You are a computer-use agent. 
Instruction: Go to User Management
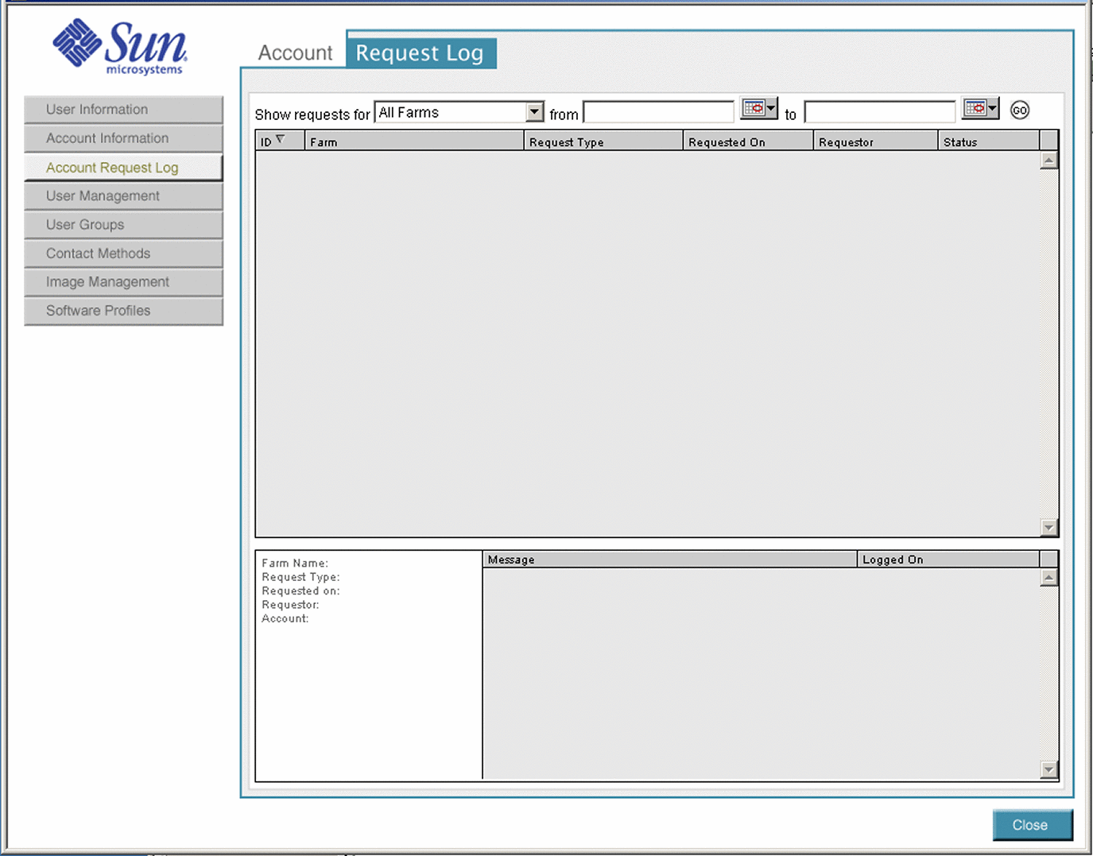coord(123,196)
